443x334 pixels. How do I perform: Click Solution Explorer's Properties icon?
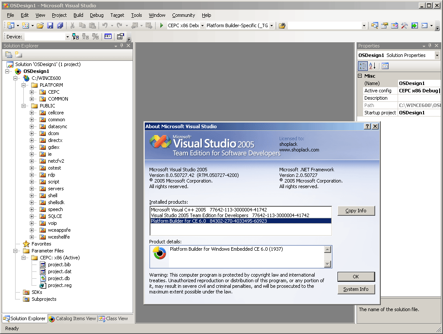point(9,54)
